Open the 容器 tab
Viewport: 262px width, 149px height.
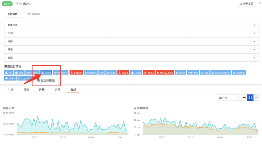coord(58,90)
